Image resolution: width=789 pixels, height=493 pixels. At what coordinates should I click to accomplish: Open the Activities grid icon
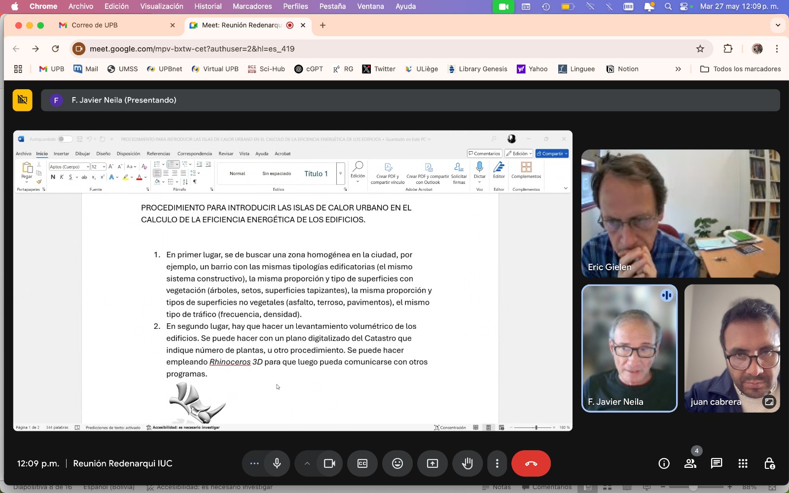coord(743,463)
